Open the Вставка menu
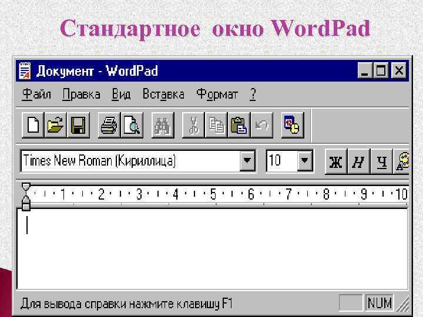 [x=163, y=95]
